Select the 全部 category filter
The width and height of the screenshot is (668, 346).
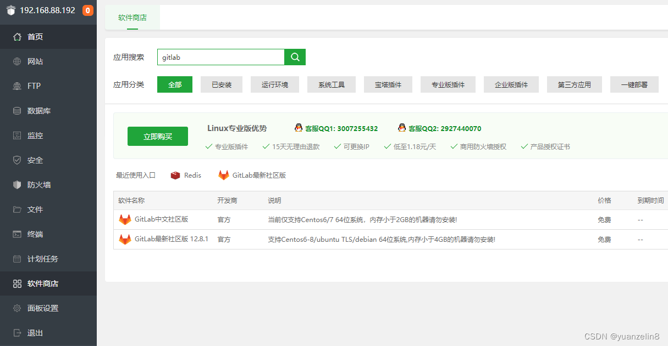point(175,84)
